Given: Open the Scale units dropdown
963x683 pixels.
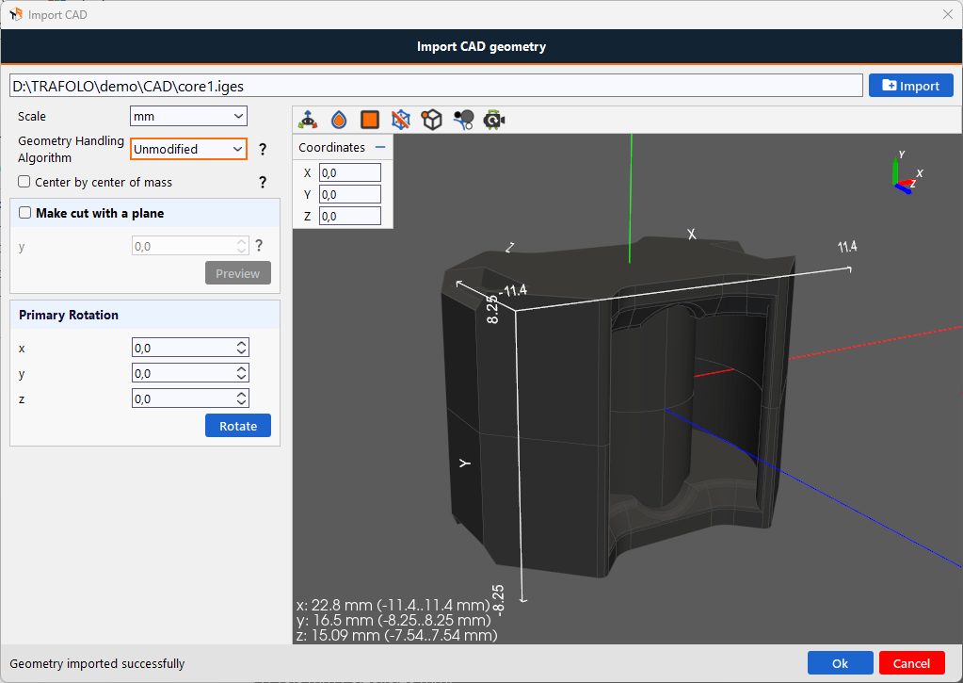Looking at the screenshot, I should 187,116.
